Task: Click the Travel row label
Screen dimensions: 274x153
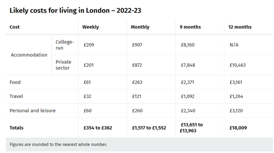Action: [16, 96]
